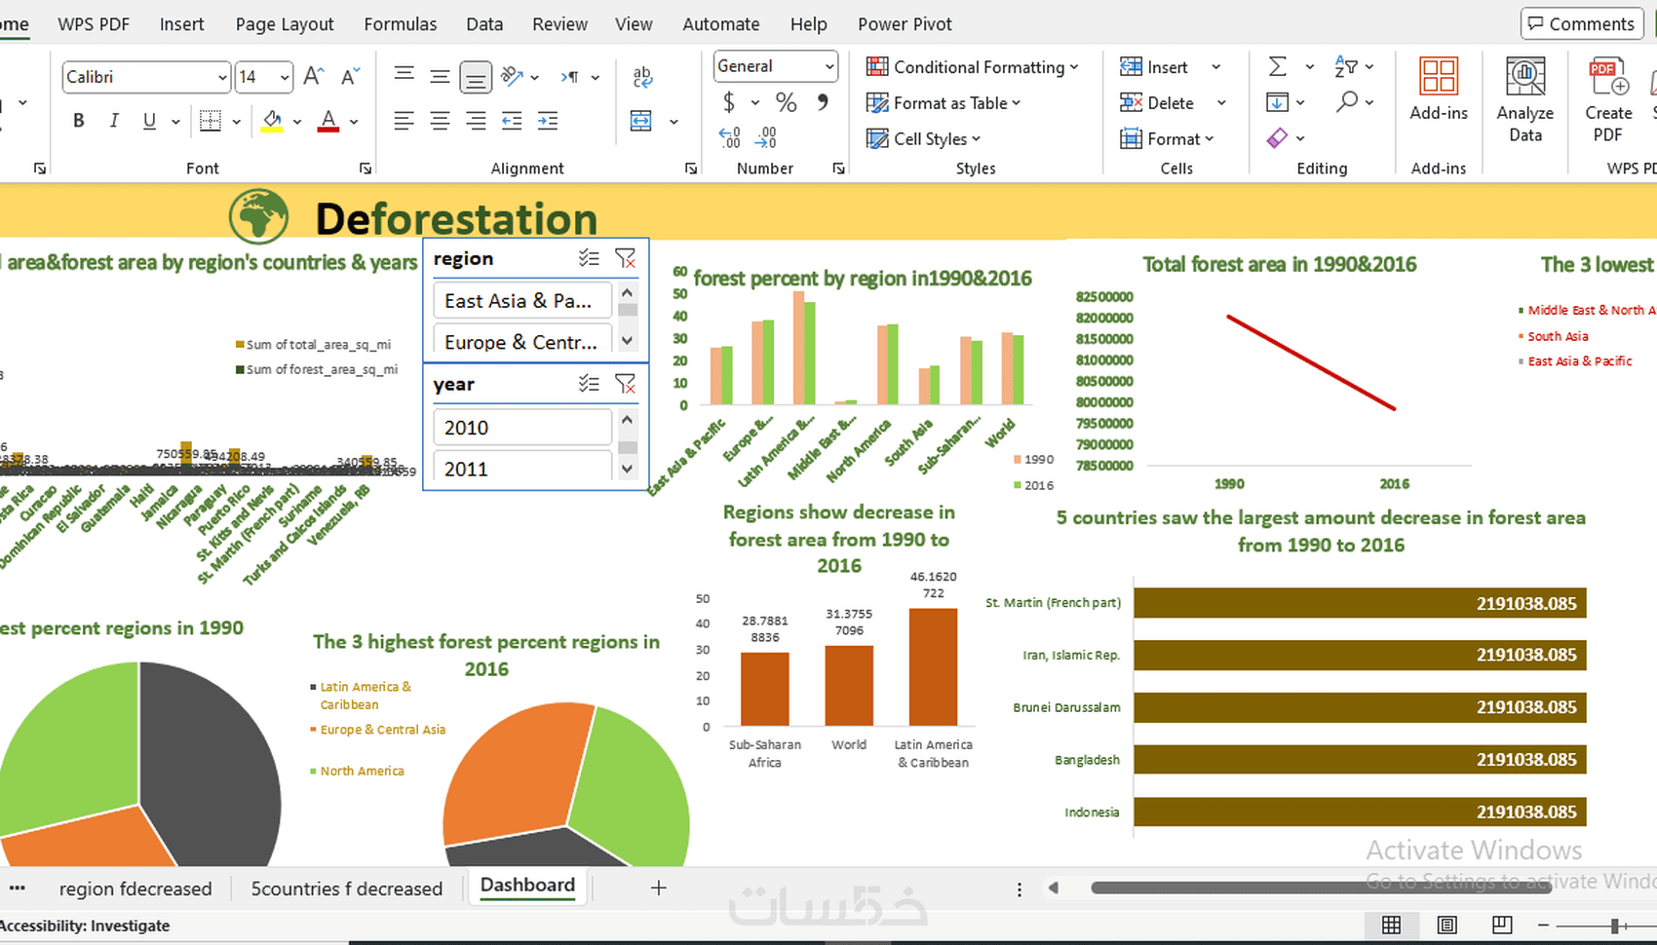Apply the red font color

coord(328,121)
